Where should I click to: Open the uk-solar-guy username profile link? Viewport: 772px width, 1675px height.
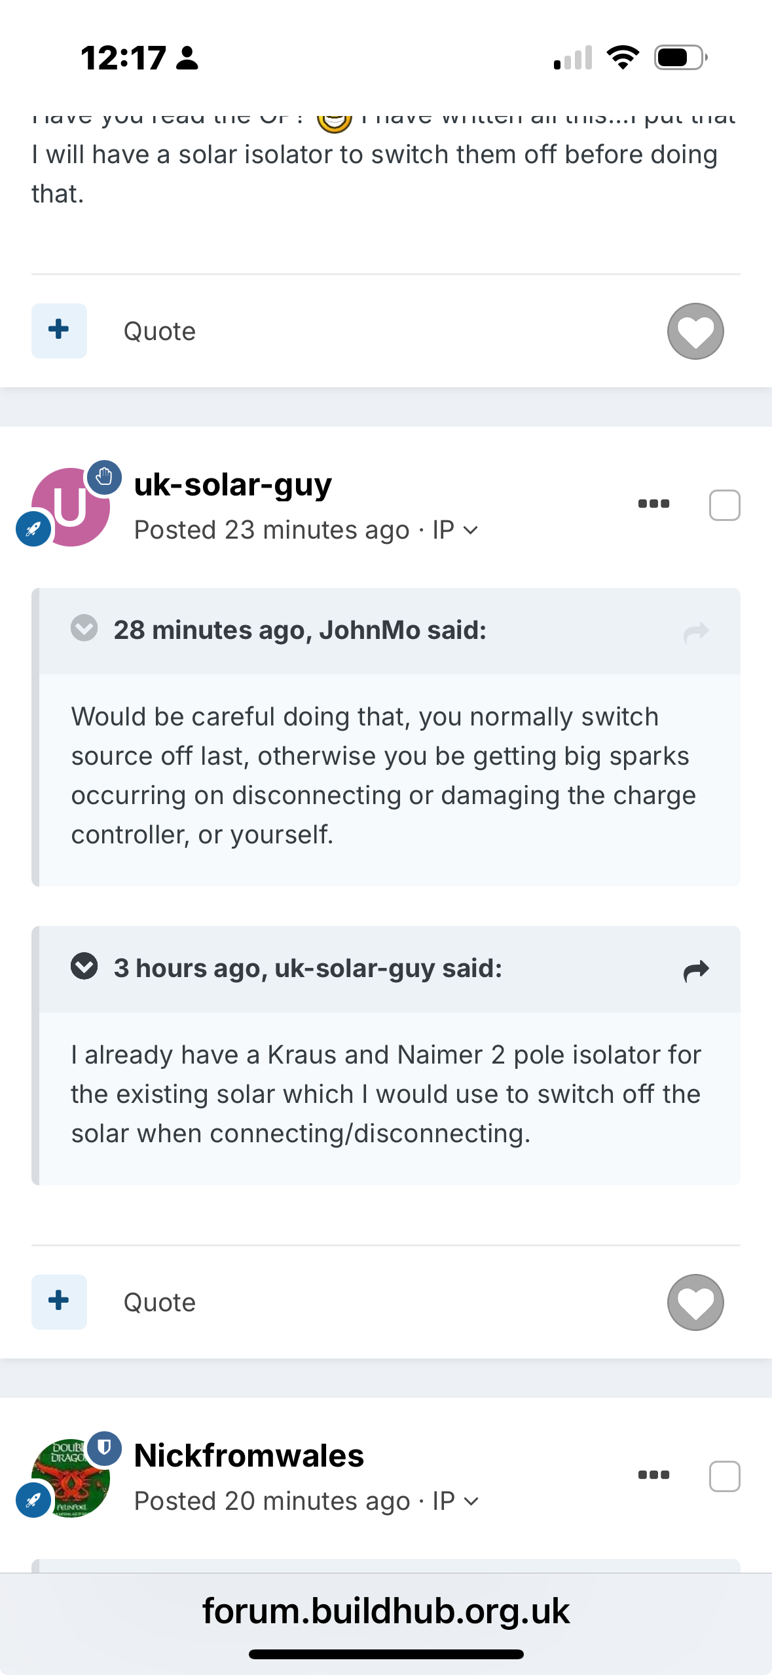pyautogui.click(x=232, y=485)
